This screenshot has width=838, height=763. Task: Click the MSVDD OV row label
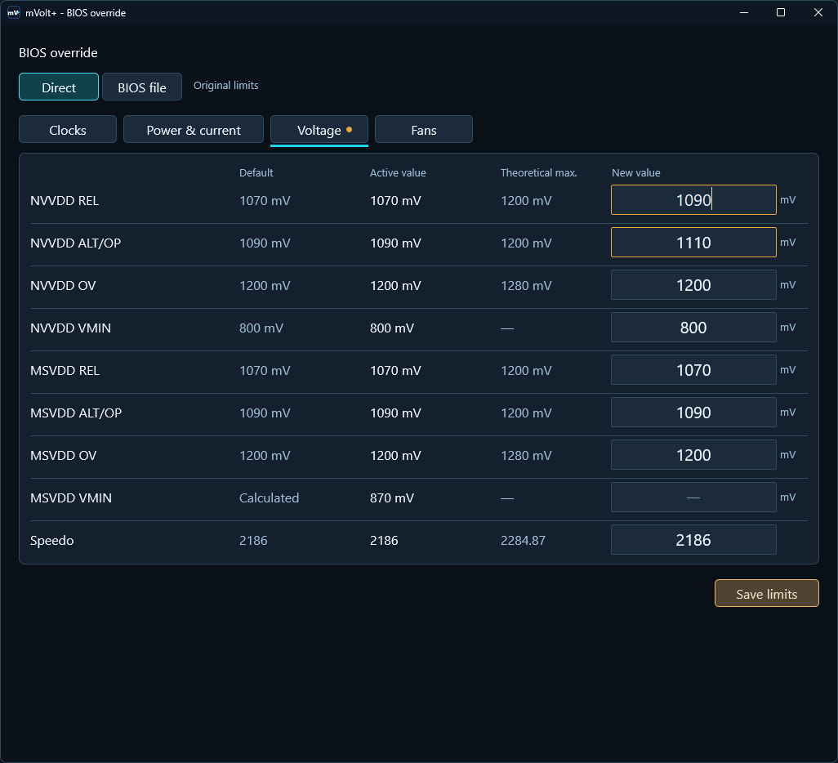[63, 456]
